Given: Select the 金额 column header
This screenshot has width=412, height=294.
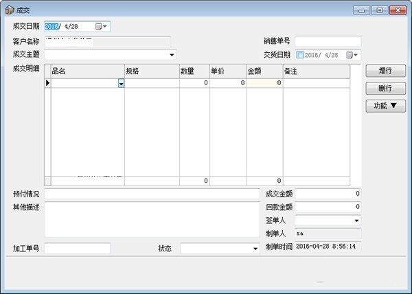Looking at the screenshot, I should coord(265,71).
